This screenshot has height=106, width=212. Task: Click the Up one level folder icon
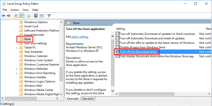click(x=16, y=16)
